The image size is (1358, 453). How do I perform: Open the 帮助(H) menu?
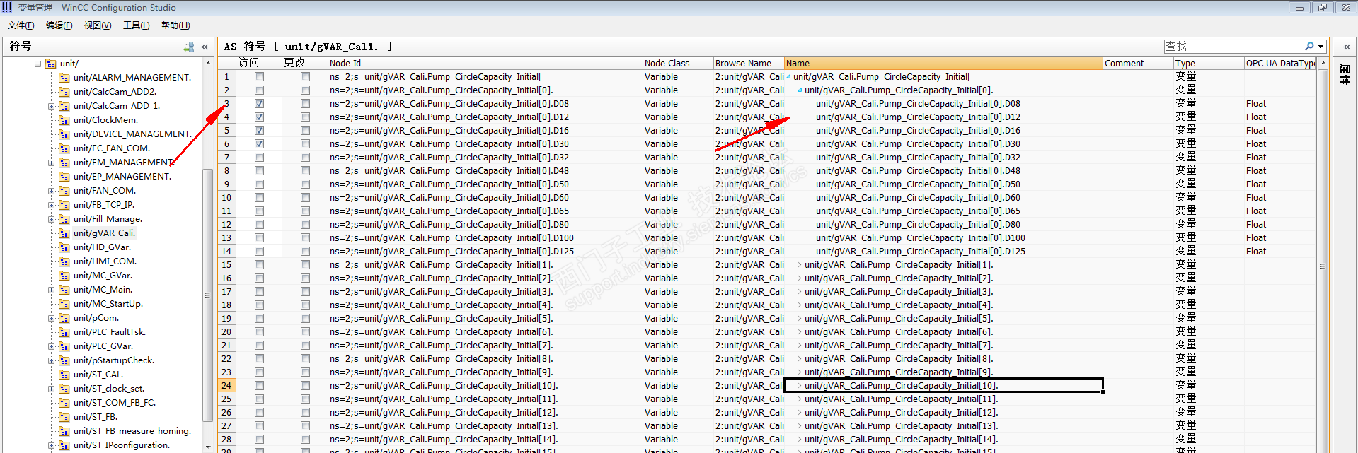(x=175, y=25)
